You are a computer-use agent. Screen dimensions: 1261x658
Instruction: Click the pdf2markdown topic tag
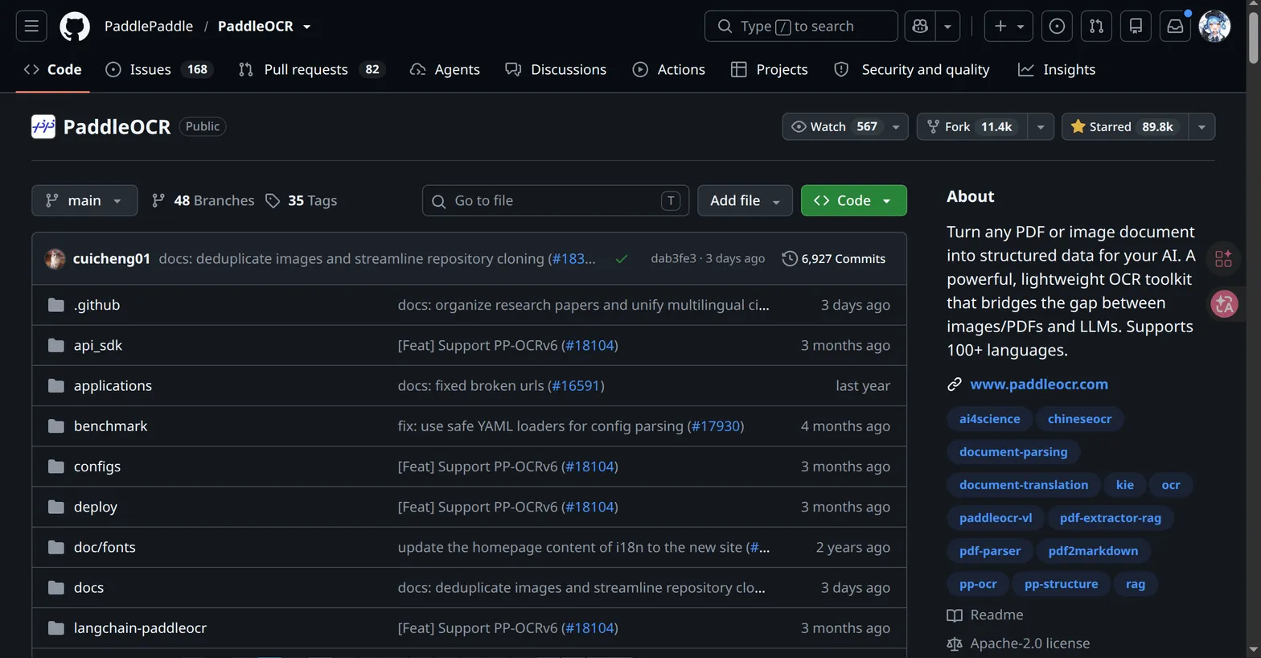(1093, 551)
